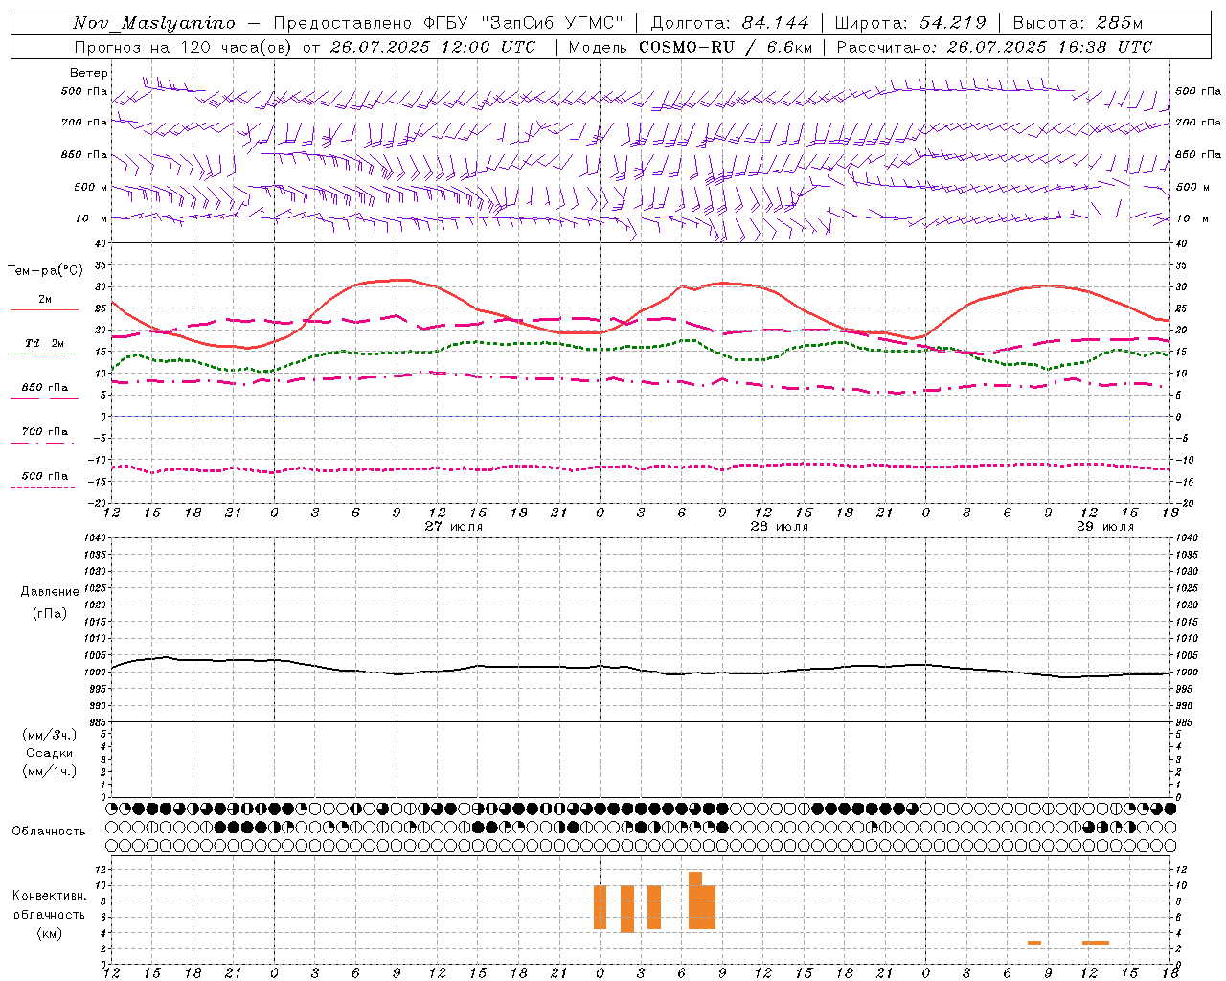Screen dimensions: 1226x981
Task: Click the red "2м" temperature legend line
Action: (44, 309)
